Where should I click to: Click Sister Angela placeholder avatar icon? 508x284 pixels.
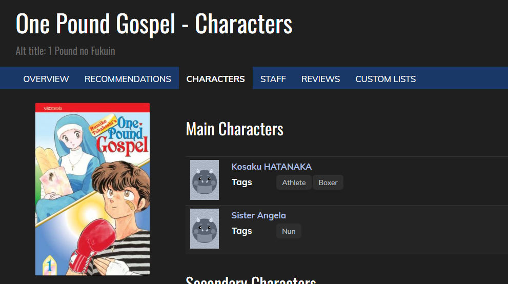[x=205, y=229]
